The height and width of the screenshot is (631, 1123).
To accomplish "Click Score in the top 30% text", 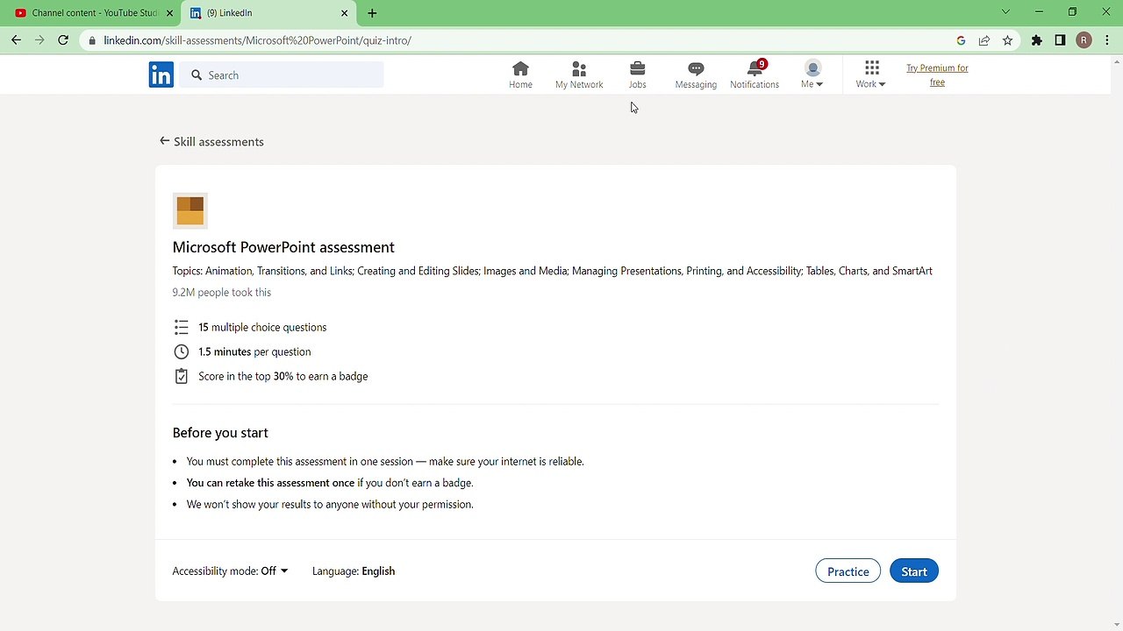I will 283,376.
